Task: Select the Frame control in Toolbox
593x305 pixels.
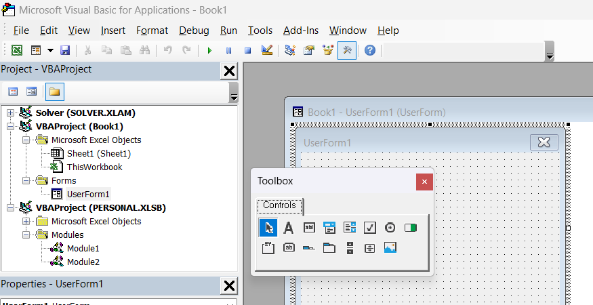Action: pyautogui.click(x=268, y=248)
